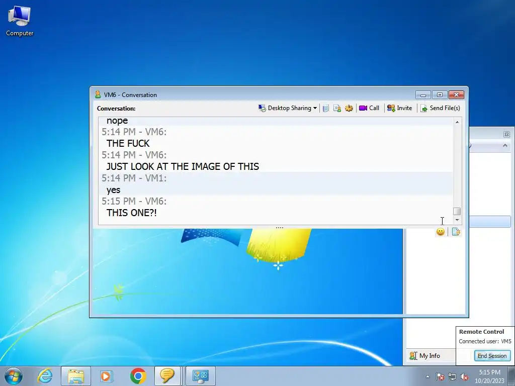
Task: Open the message history notepad icon
Action: click(326, 108)
